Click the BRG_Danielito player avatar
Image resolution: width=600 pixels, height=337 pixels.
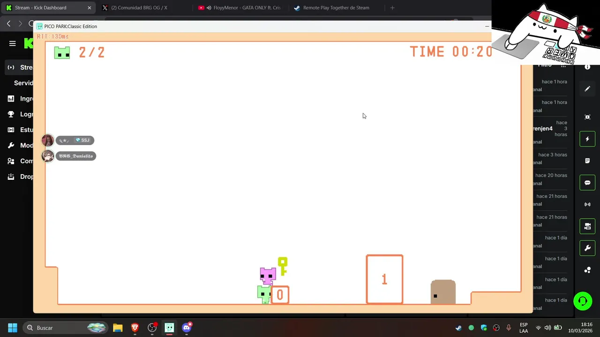(x=48, y=156)
